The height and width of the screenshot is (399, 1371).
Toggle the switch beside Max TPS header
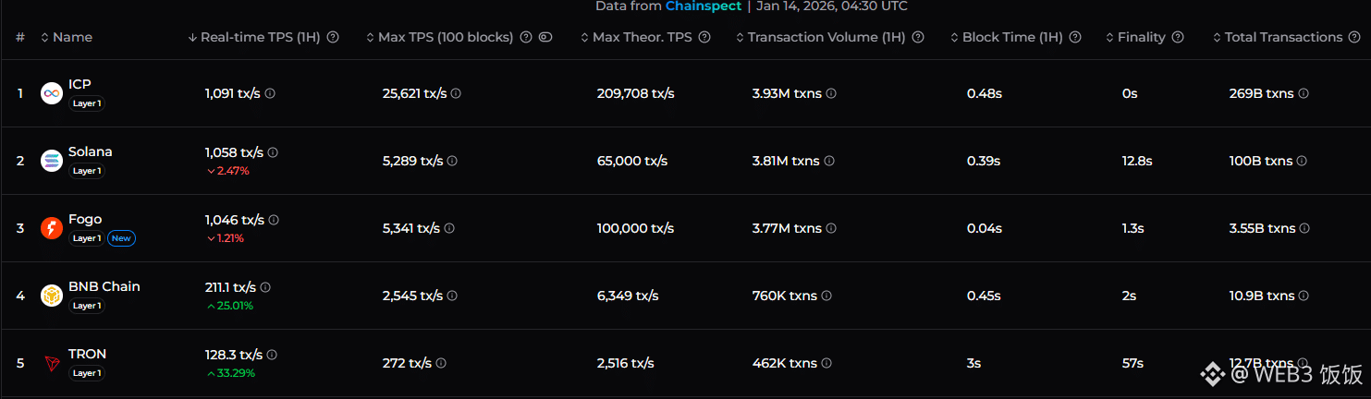[x=545, y=38]
